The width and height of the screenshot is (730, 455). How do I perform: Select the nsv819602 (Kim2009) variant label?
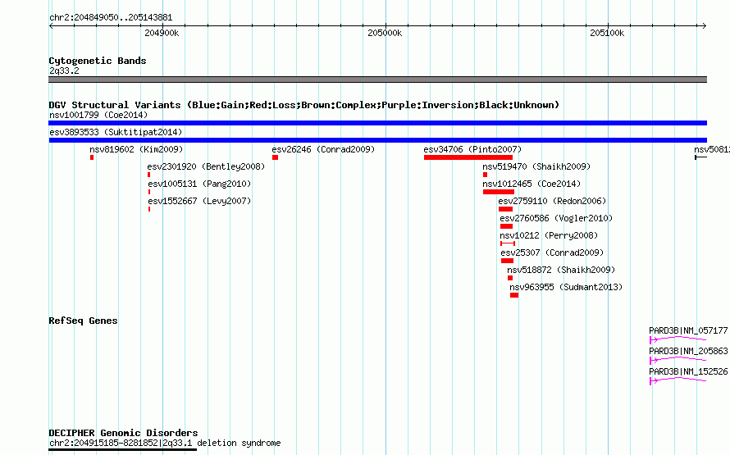point(136,149)
